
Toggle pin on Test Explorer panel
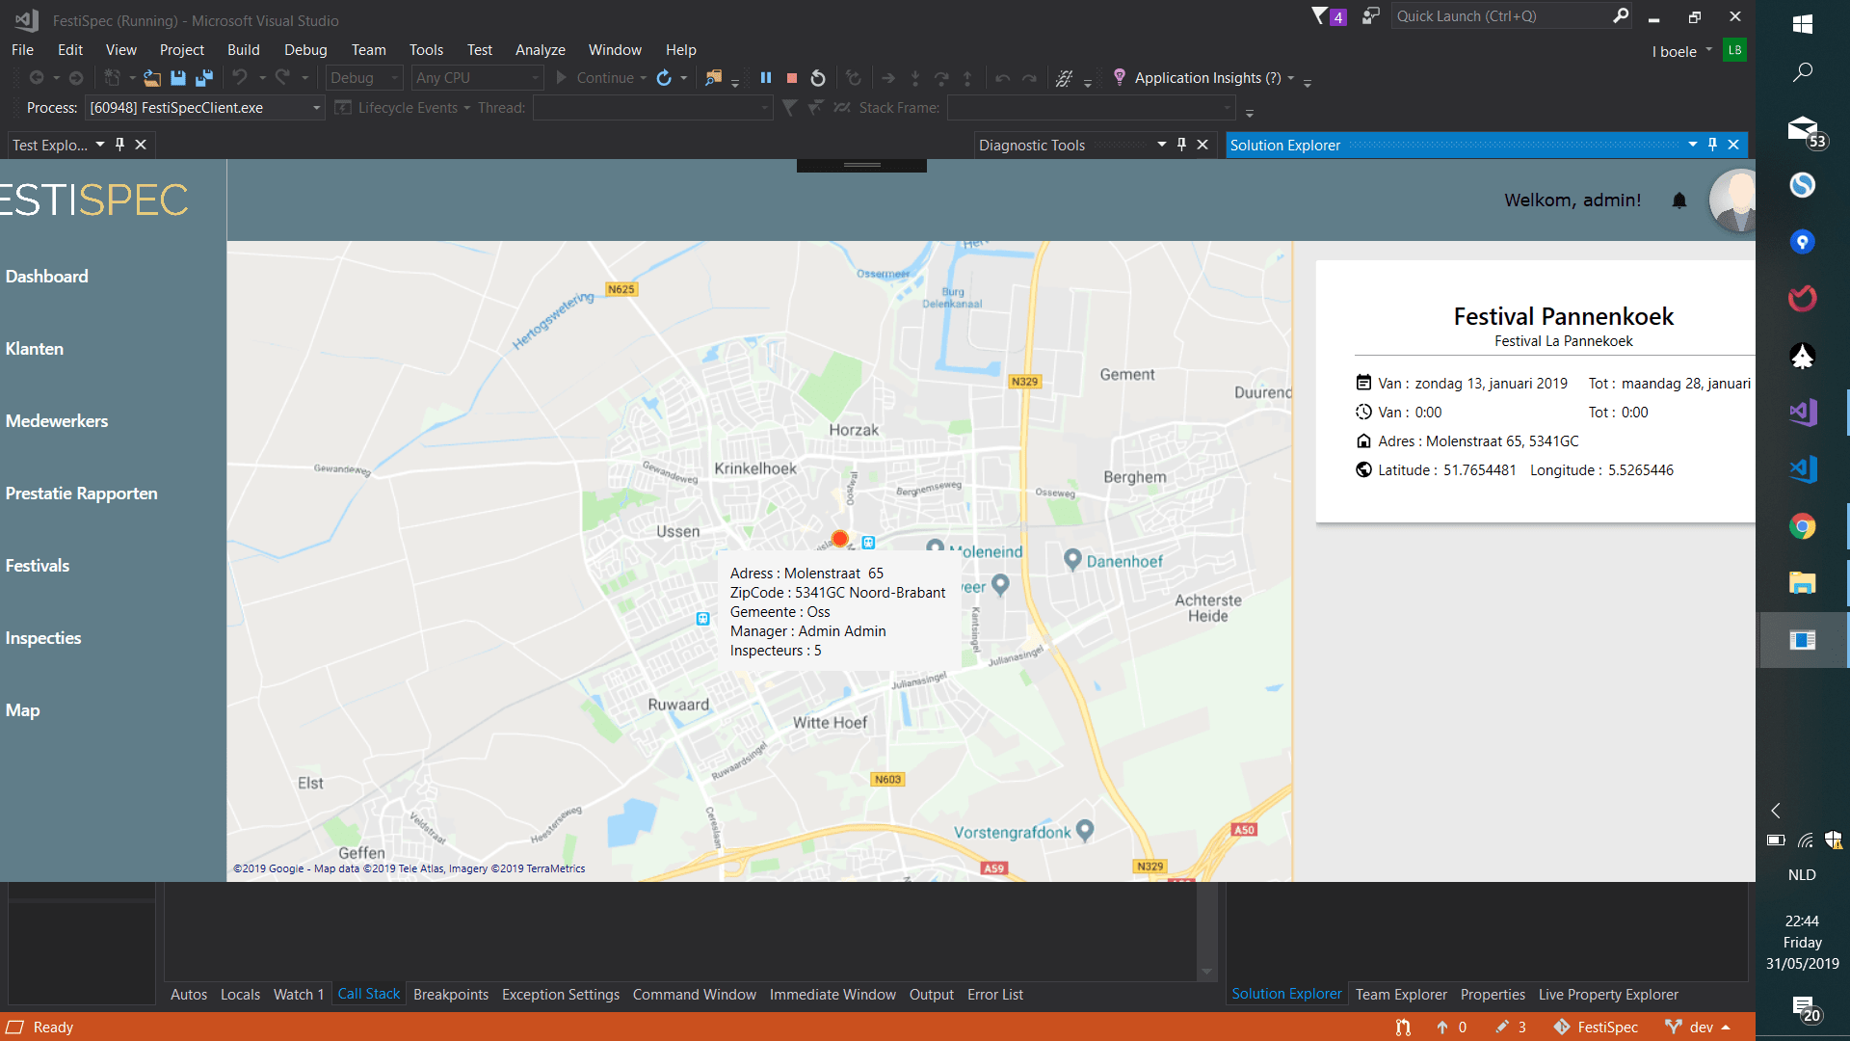pos(119,145)
